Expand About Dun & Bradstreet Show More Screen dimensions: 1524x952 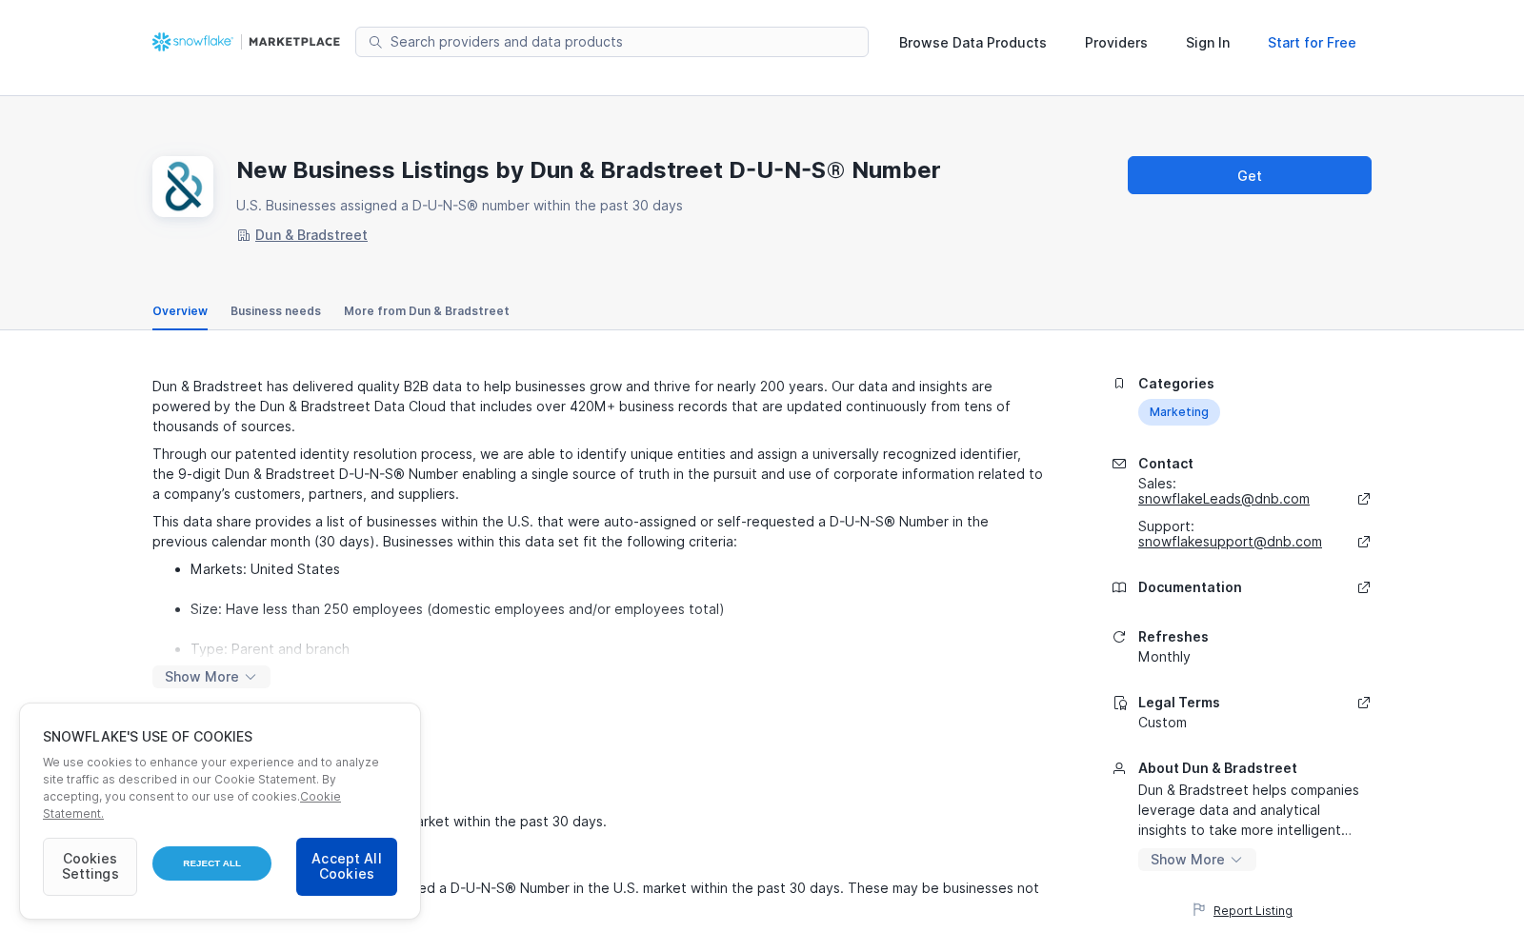(x=1197, y=860)
